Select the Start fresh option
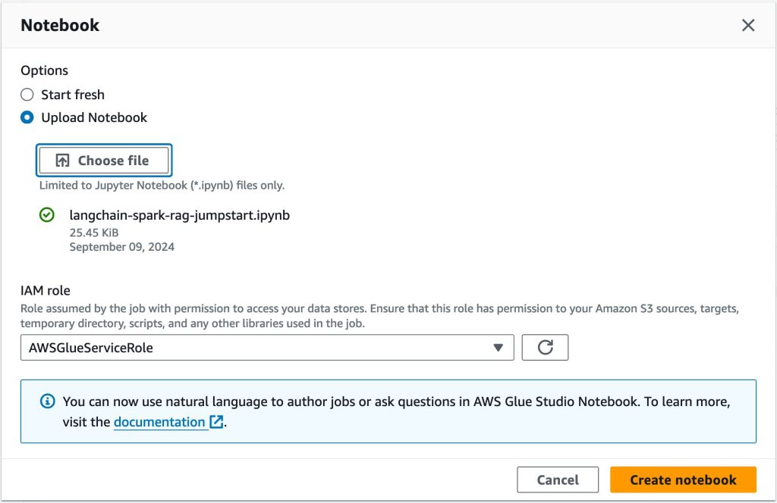 [27, 95]
